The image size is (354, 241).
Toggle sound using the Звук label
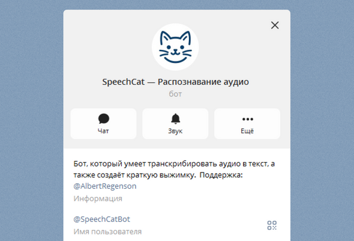coord(175,131)
